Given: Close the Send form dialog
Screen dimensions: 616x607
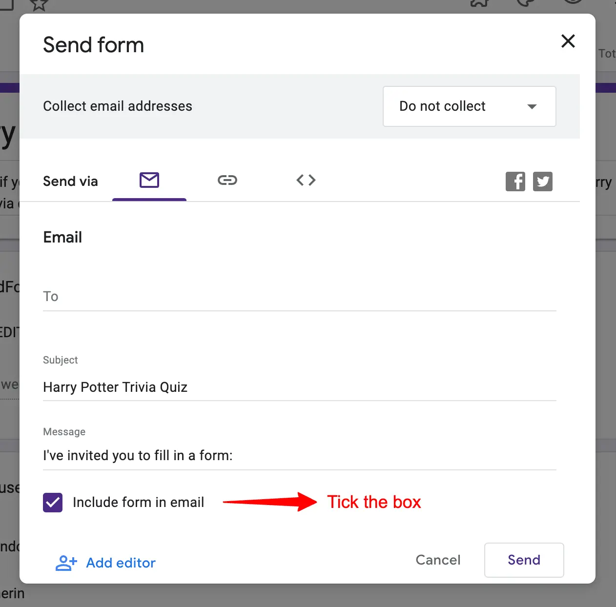Looking at the screenshot, I should pos(568,41).
